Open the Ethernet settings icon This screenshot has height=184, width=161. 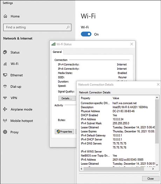5,75
